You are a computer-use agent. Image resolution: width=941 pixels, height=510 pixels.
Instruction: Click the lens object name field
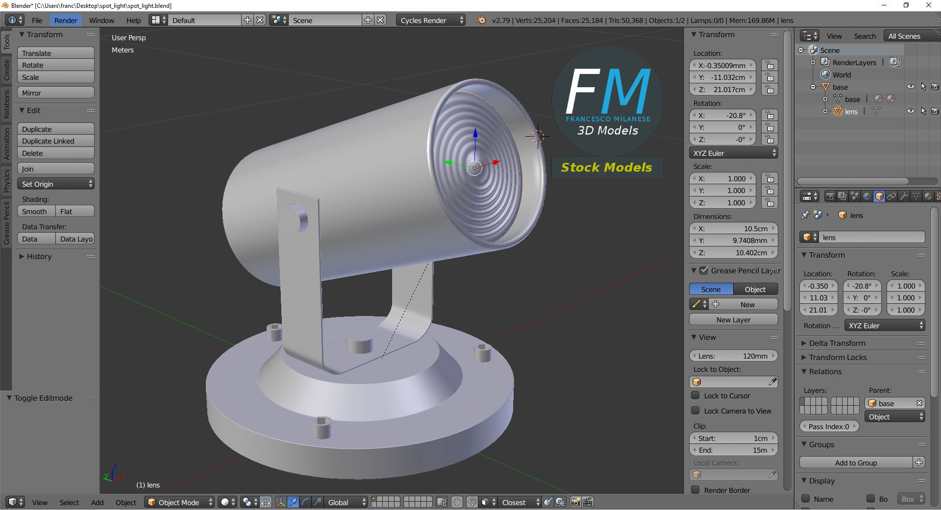click(x=871, y=237)
